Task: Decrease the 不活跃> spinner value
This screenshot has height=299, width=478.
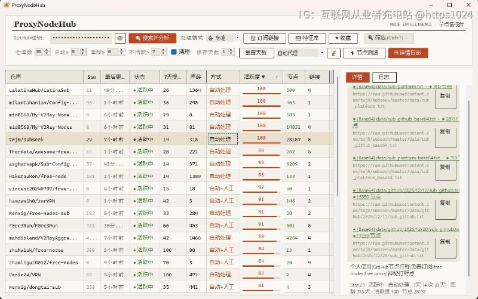Action: pyautogui.click(x=163, y=54)
